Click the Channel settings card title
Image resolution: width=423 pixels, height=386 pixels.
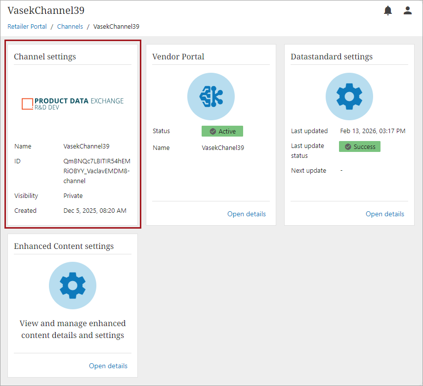(45, 56)
